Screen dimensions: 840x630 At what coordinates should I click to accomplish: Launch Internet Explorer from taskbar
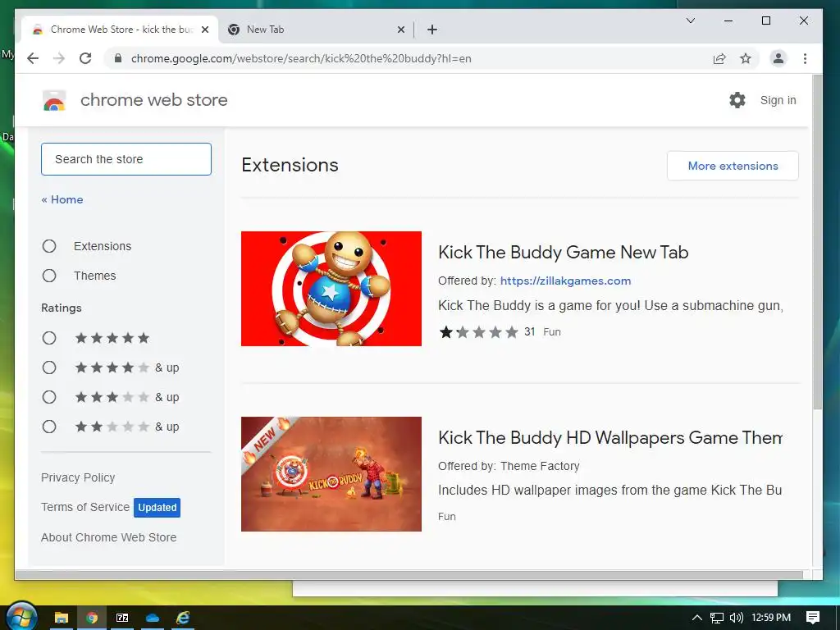coord(183,618)
